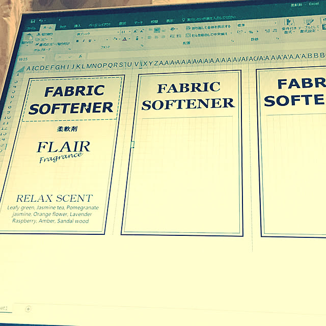Click the Paste (貼り付け) clipboard icon
326x326 pixels.
click(30, 37)
